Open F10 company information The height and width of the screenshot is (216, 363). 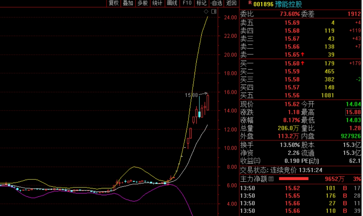(187, 3)
